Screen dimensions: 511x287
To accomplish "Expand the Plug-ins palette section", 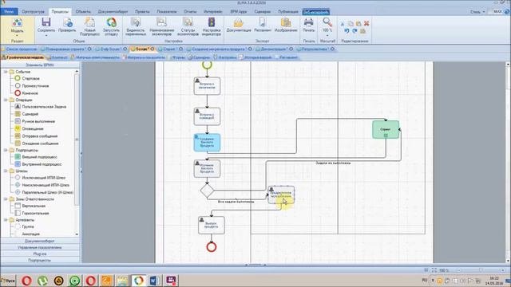I will pos(40,254).
